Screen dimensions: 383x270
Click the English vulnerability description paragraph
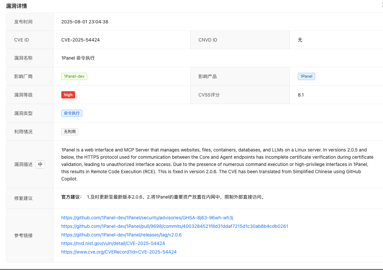217,164
